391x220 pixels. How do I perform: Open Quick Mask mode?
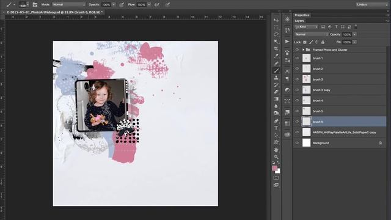click(276, 178)
